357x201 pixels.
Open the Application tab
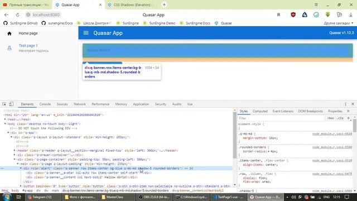click(x=141, y=104)
